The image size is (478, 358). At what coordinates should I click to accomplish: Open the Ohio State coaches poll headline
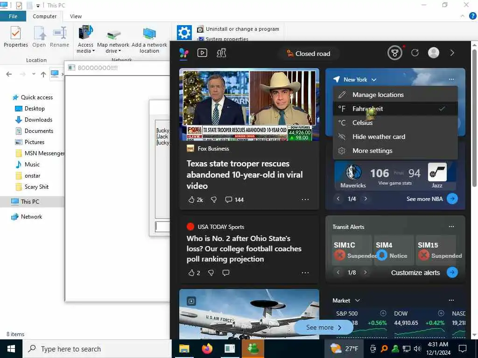point(244,249)
